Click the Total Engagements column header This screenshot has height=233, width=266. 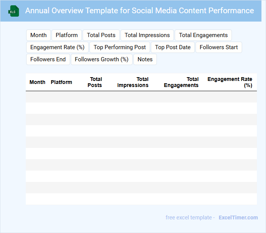click(181, 82)
